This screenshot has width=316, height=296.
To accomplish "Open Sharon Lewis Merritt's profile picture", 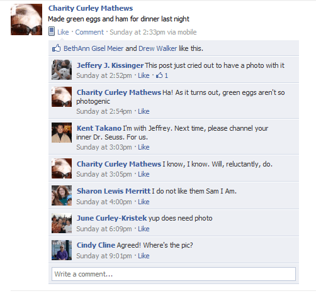I will tap(62, 195).
